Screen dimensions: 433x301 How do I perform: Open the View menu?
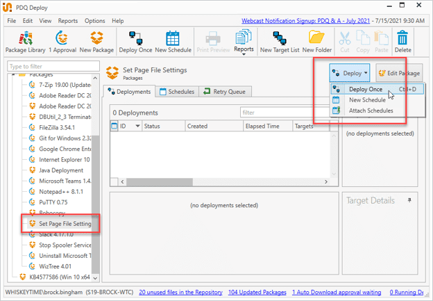point(45,21)
